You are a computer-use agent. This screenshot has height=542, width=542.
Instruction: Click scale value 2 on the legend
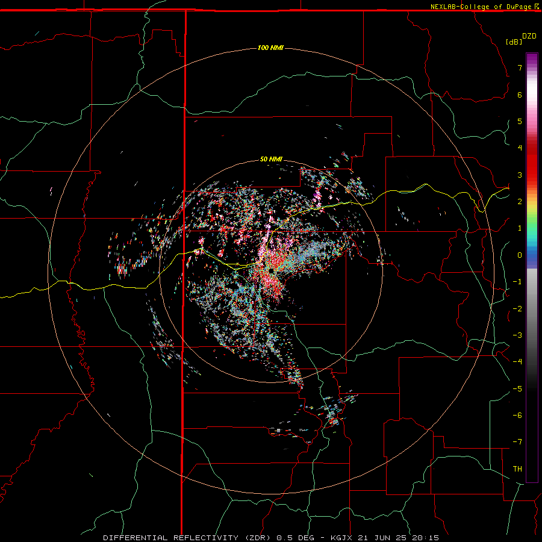point(520,202)
